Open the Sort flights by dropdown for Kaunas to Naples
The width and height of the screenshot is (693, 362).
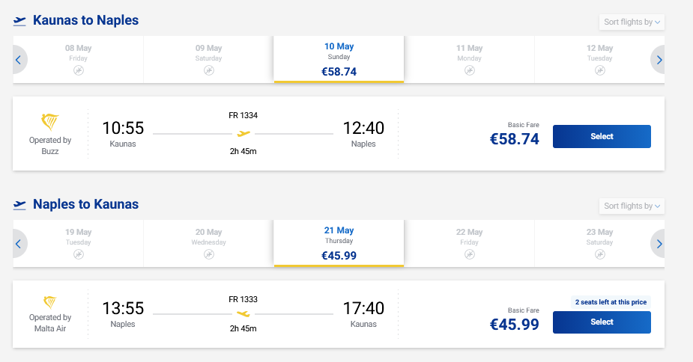pyautogui.click(x=632, y=22)
